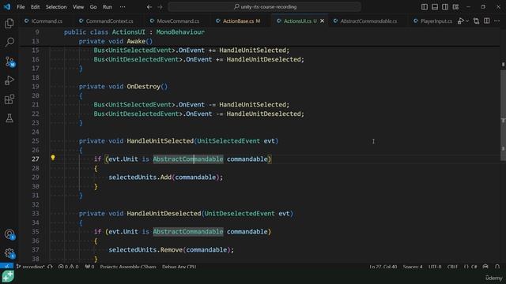Screen dimensions: 506x284
Task: Click Projects: Assembly-CSharp in status bar
Action: [128, 267]
